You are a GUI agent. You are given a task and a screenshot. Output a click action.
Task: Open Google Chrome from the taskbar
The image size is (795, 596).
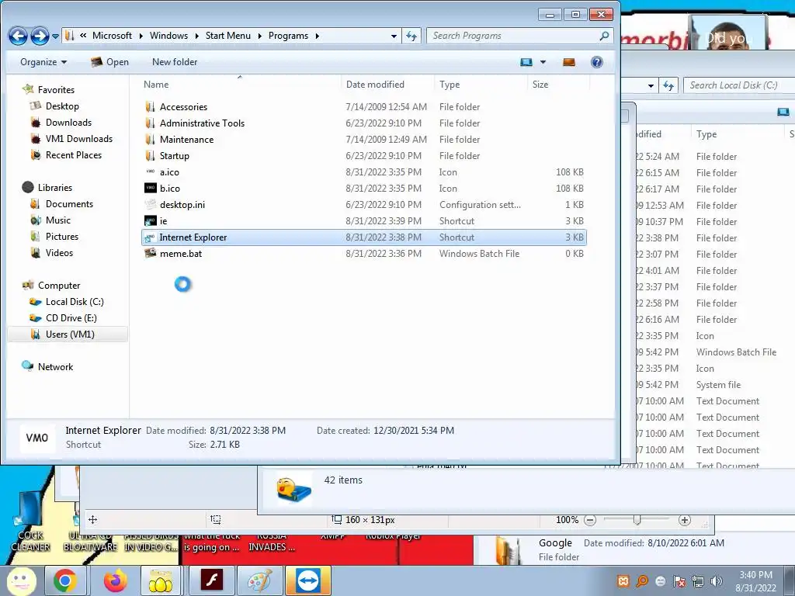click(65, 580)
